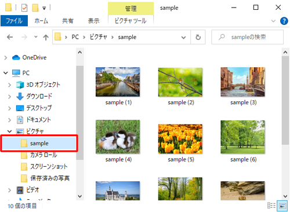Select the sample (6) park thumbnail
Screen dimensions: 290x212
(242, 137)
